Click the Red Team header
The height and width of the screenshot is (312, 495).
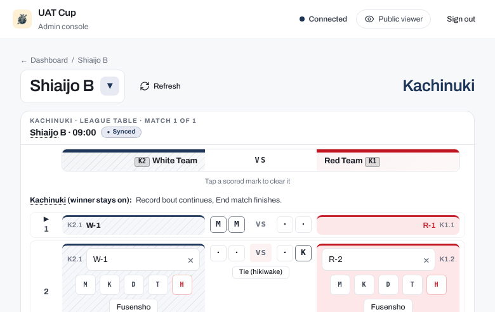click(388, 161)
